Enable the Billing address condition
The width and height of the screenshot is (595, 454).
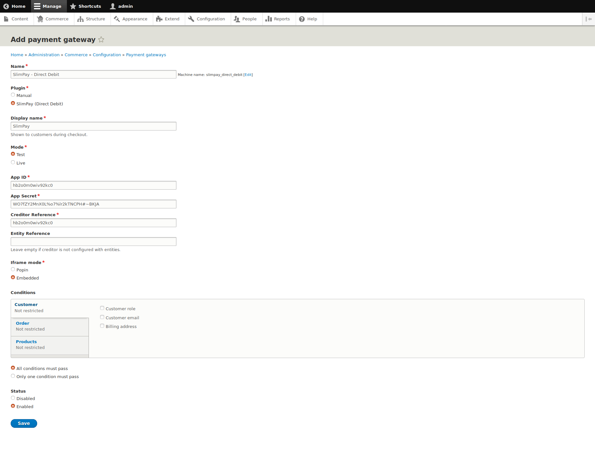[102, 326]
